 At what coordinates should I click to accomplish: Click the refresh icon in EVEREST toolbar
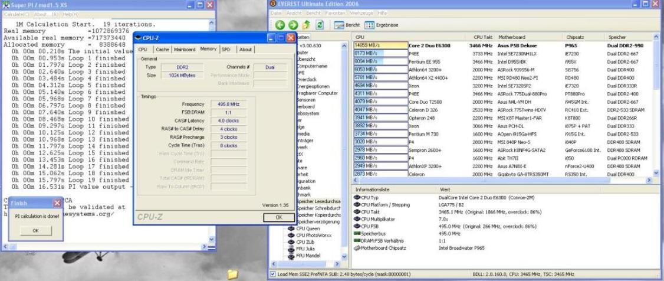pos(320,25)
